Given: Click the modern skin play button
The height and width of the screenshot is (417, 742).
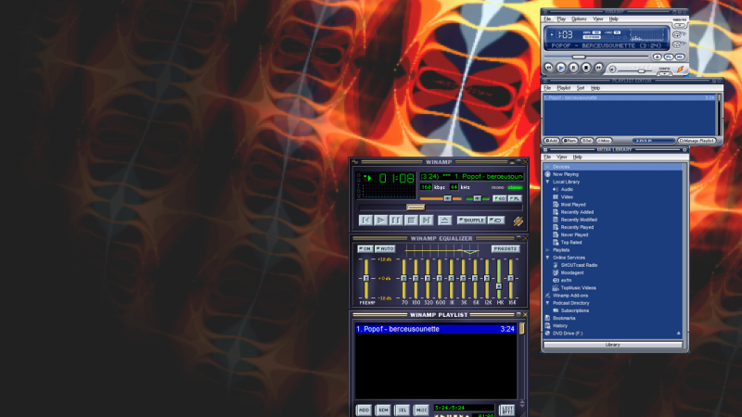Looking at the screenshot, I should click(561, 68).
